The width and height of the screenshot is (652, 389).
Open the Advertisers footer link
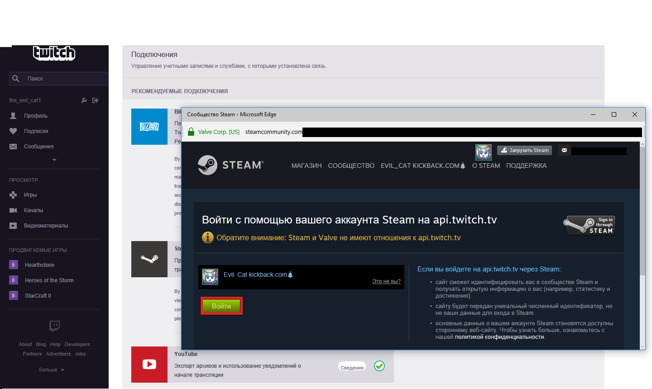[58, 354]
